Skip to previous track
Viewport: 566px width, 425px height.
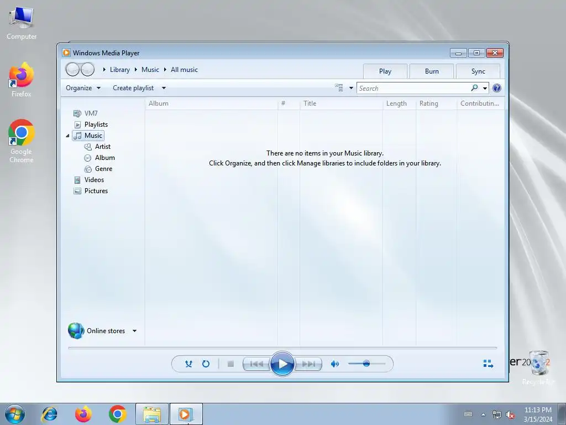pyautogui.click(x=256, y=364)
